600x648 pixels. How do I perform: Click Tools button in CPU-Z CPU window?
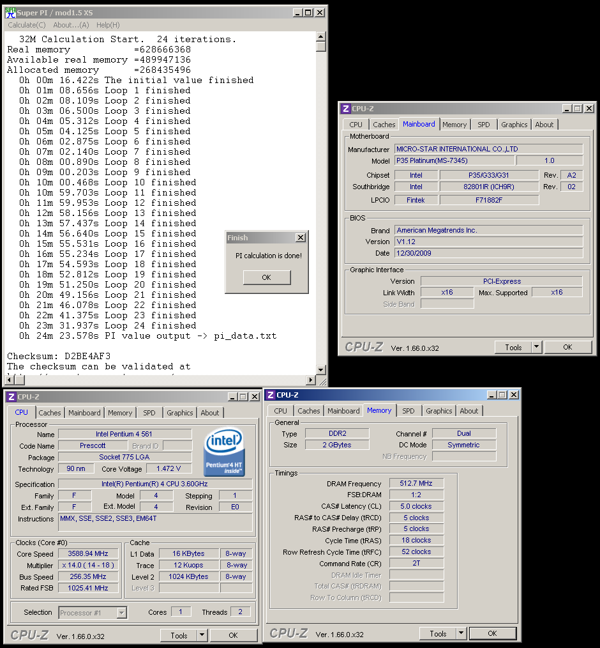[179, 636]
